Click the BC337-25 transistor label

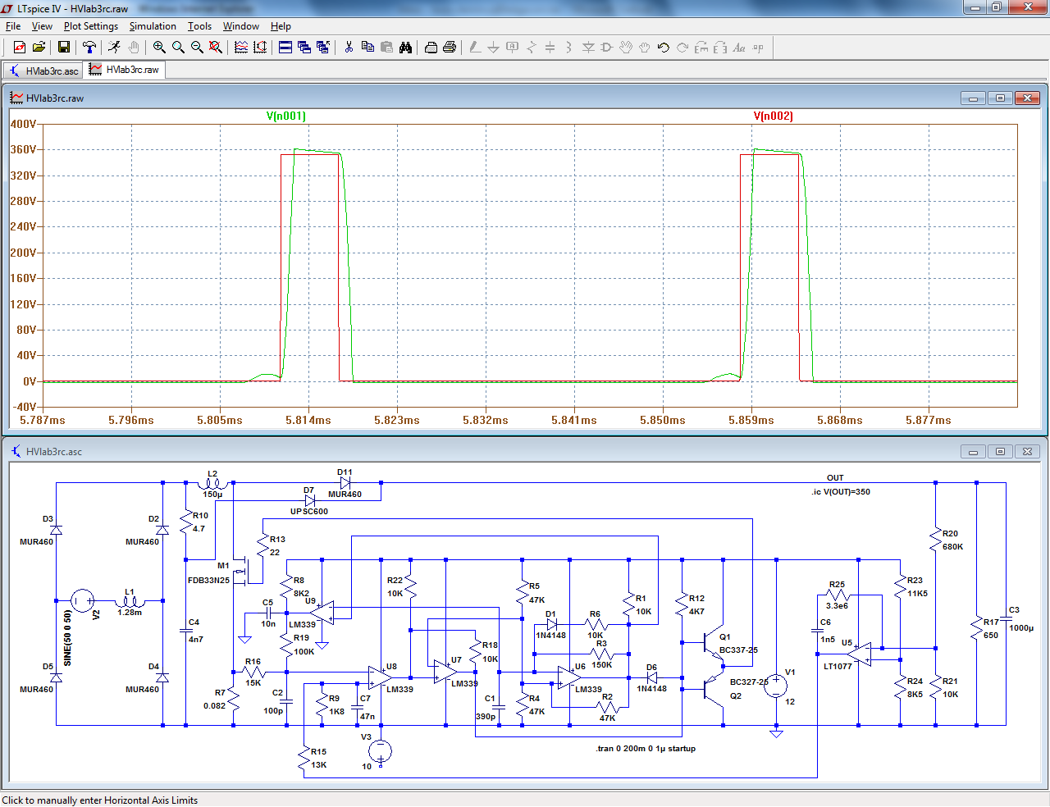point(738,650)
